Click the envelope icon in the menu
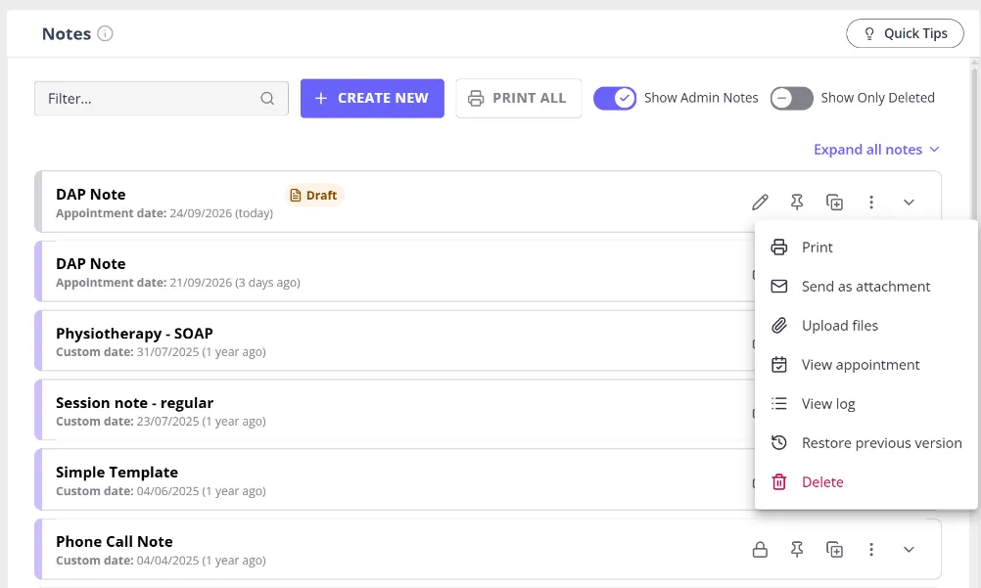 click(x=779, y=287)
